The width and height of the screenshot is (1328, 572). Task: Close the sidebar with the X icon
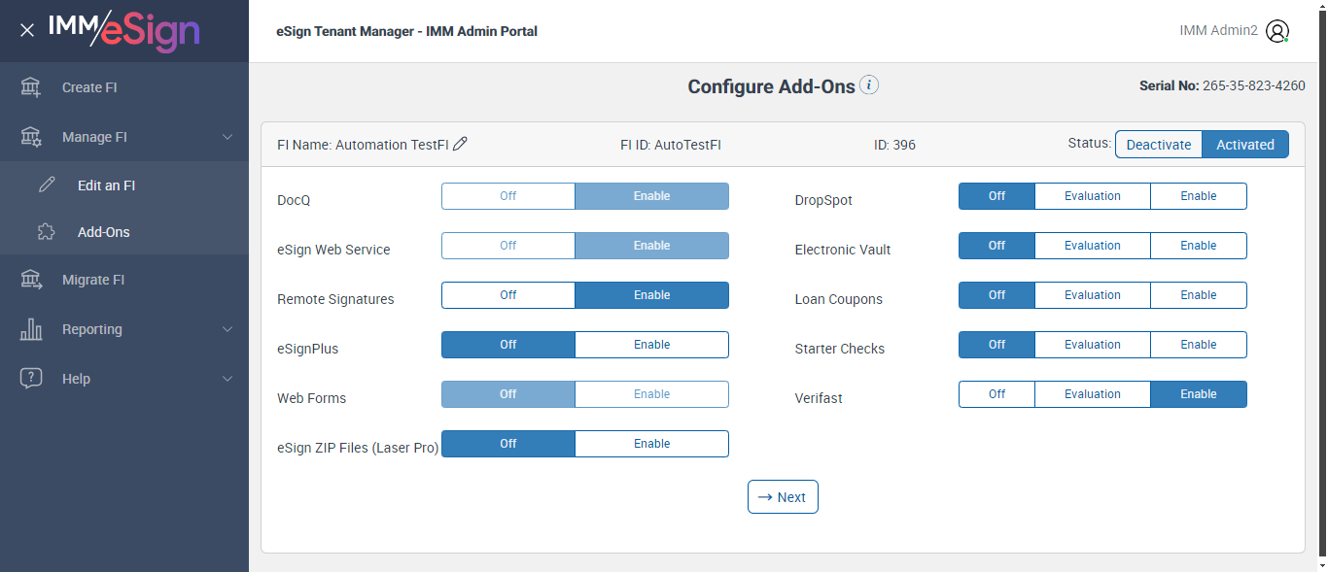point(27,30)
